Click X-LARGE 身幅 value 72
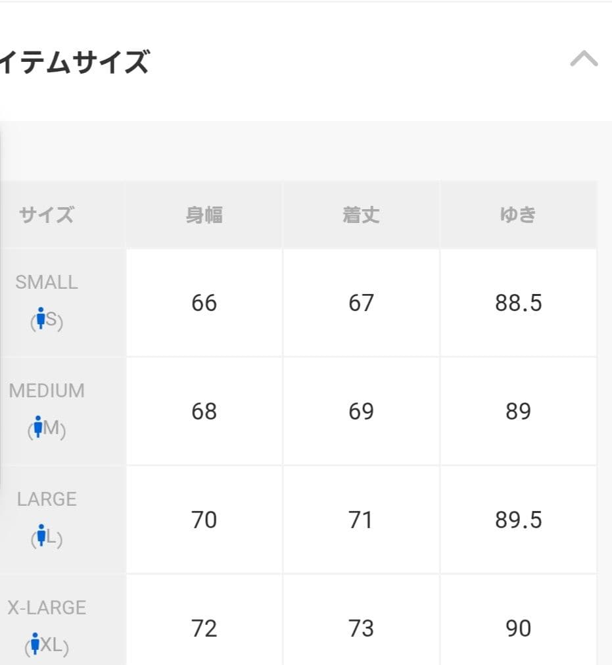This screenshot has height=665, width=612. point(204,629)
